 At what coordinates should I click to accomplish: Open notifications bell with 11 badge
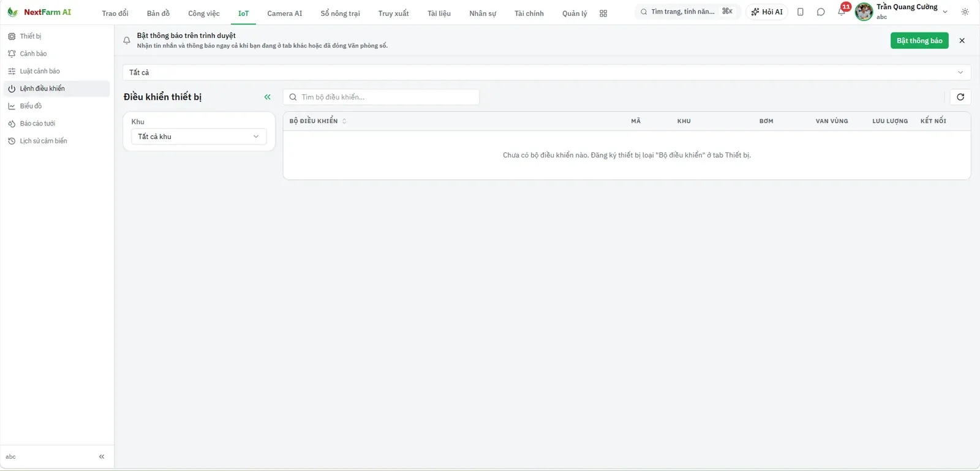pos(842,12)
